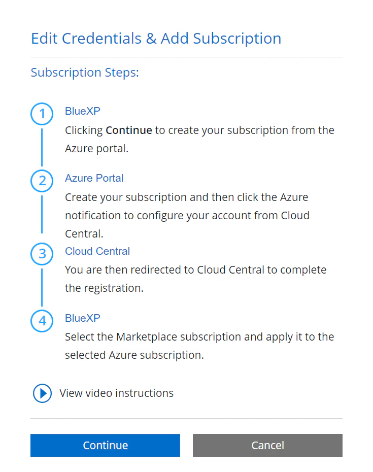Screen dimensions: 373x472
Task: Click the BlueXP heading of step 4
Action: point(83,318)
